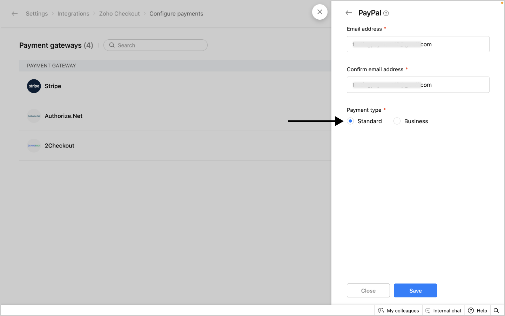Go back using PayPal panel arrow
The height and width of the screenshot is (316, 505).
[349, 13]
